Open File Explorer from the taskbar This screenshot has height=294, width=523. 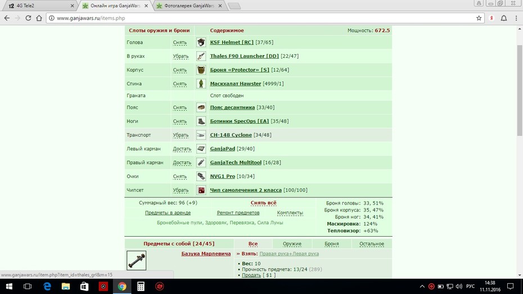point(66,286)
